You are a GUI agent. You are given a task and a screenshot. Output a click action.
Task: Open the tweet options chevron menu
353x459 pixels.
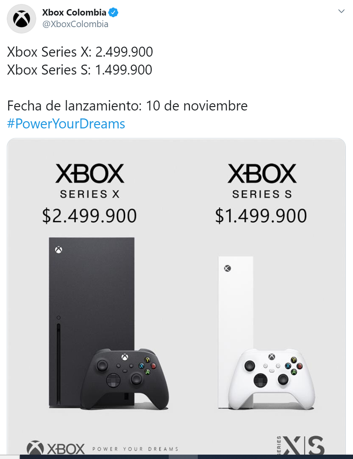[x=341, y=11]
